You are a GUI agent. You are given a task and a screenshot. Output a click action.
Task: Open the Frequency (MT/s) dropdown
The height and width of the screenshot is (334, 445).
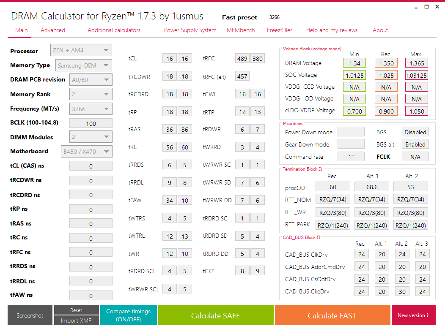click(x=91, y=109)
